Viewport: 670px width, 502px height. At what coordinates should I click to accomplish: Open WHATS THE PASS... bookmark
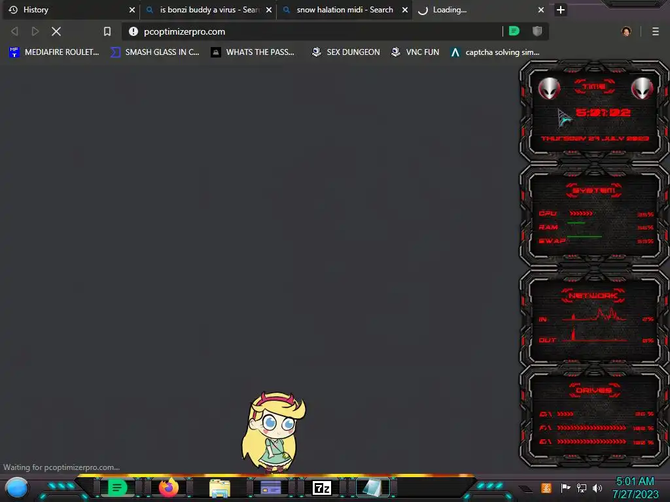coord(253,52)
